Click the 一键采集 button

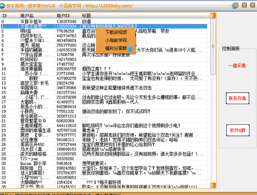(x=237, y=66)
